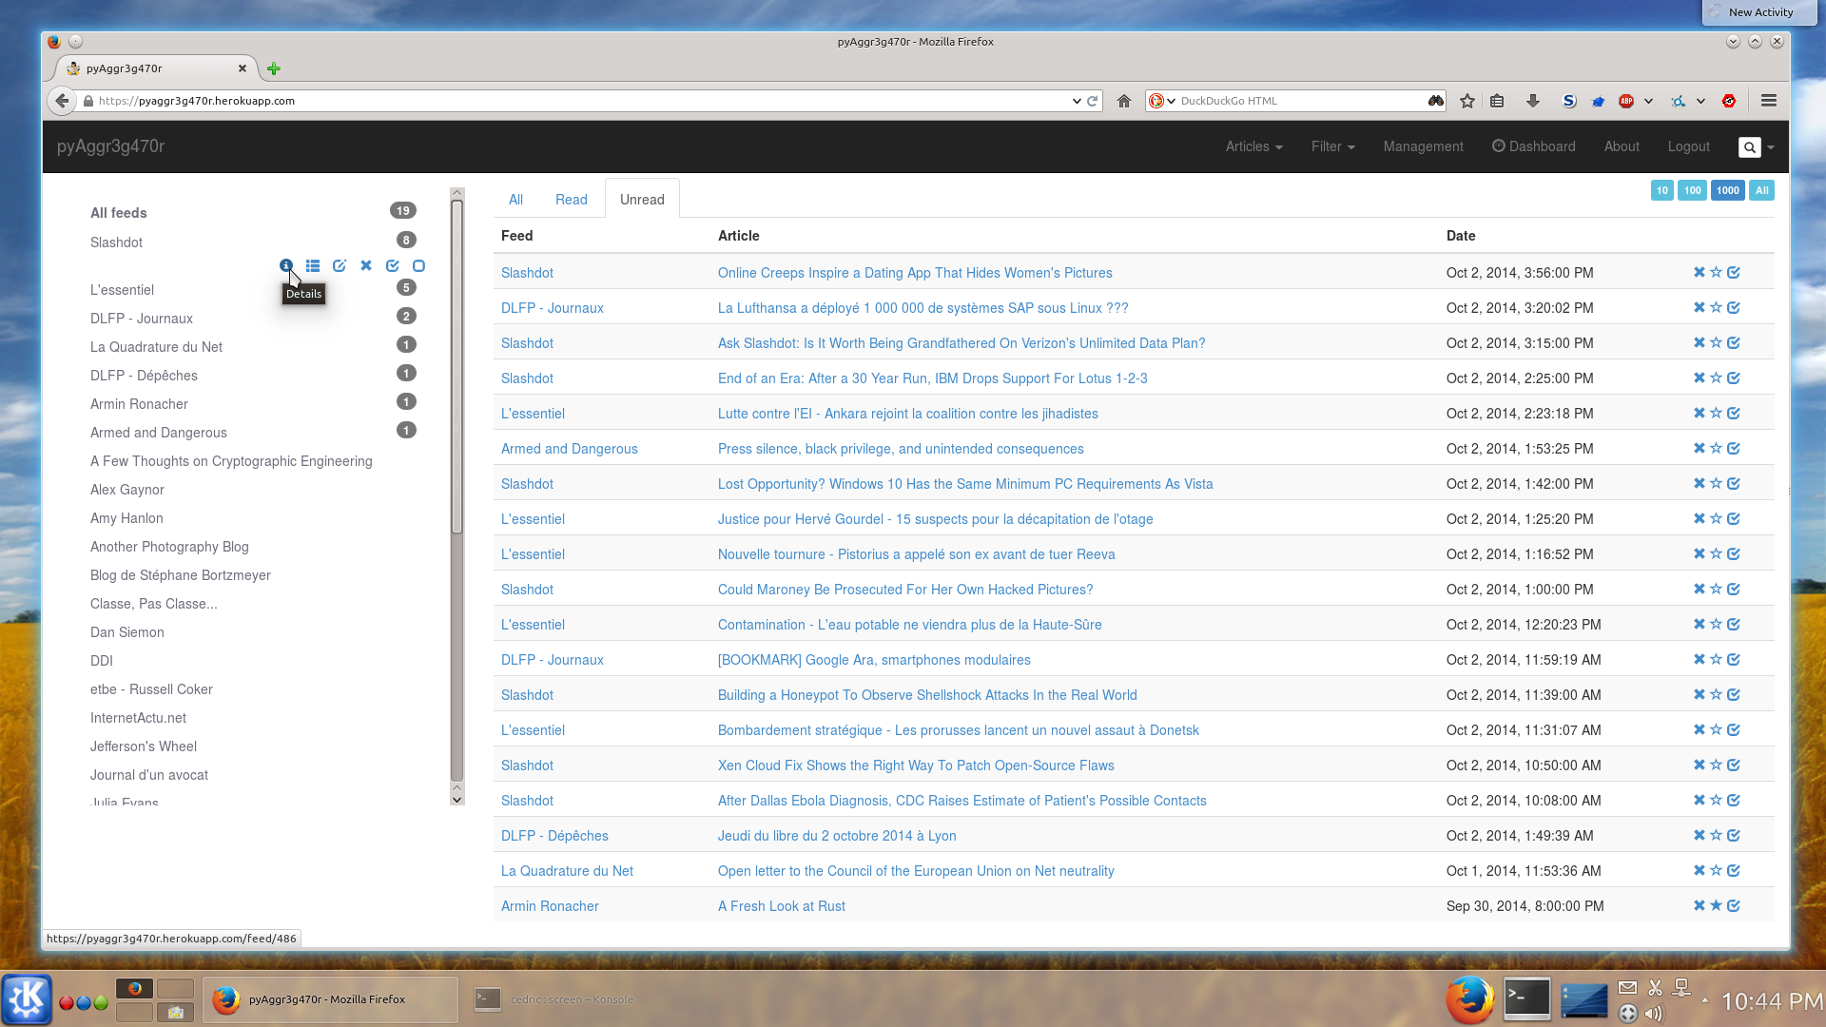Click Adblock Plus ABP toolbar icon
Image resolution: width=1826 pixels, height=1027 pixels.
(1626, 101)
